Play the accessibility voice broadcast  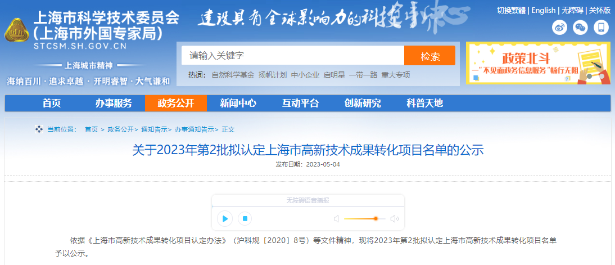tap(224, 218)
